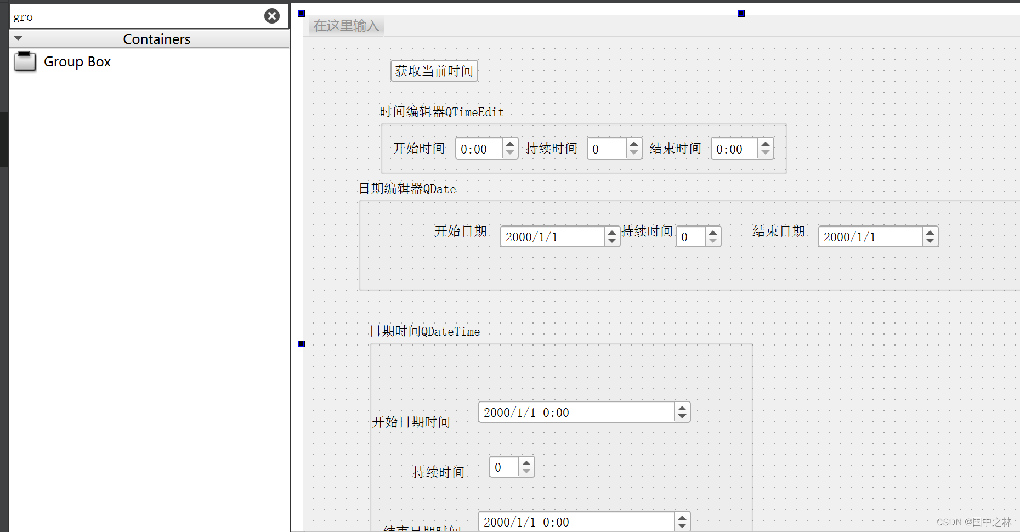Decrease the 开始日期 date value

coord(612,241)
